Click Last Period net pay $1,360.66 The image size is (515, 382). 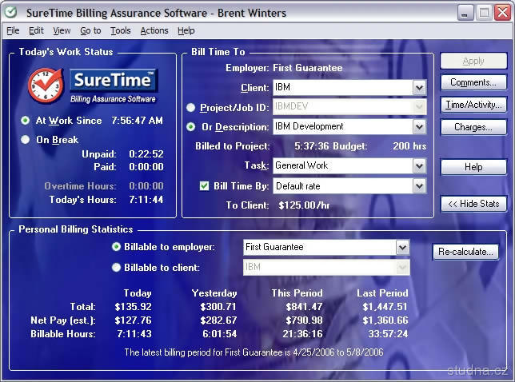[x=385, y=320]
